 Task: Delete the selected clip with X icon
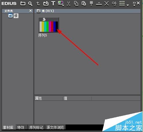[x=107, y=4]
